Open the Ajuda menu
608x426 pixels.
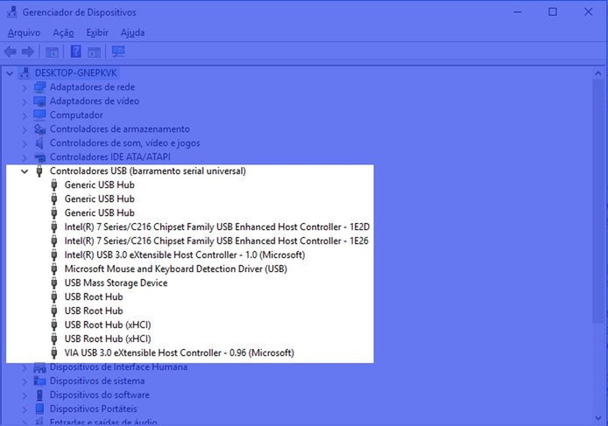[x=132, y=33]
